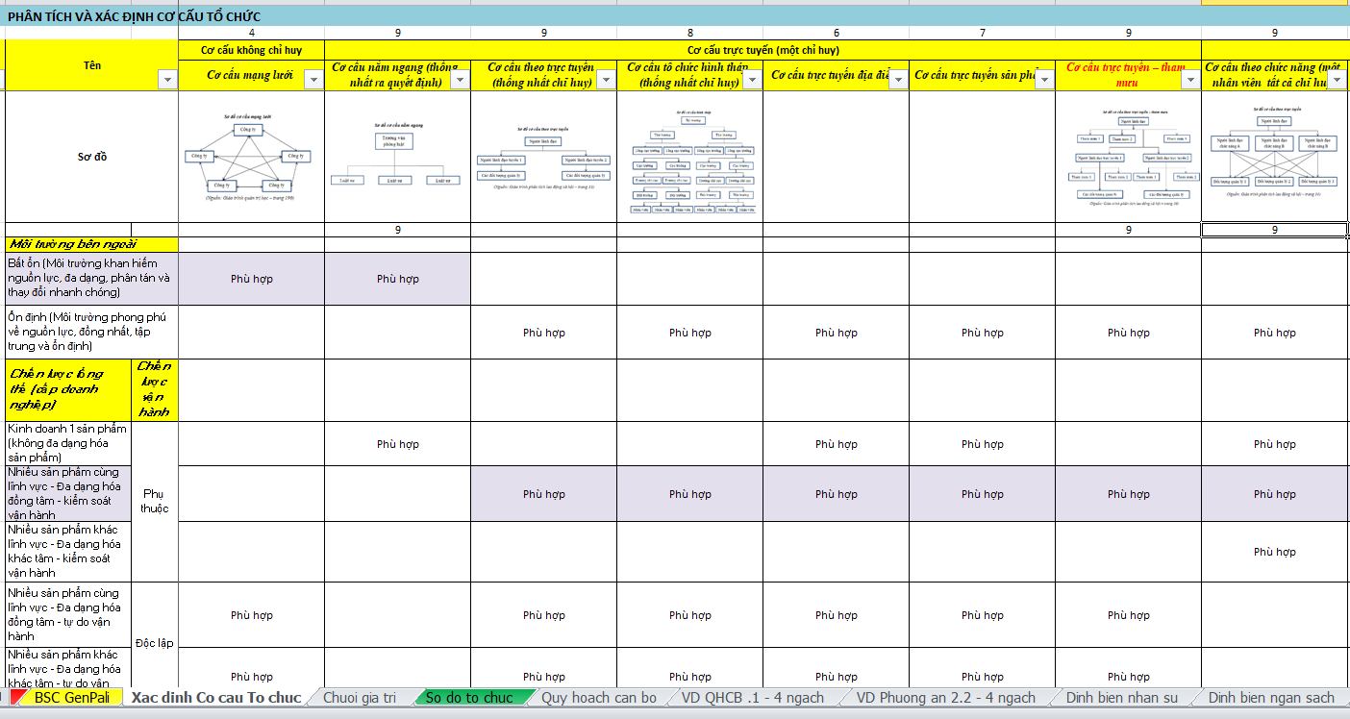Expand filter for Cơ cấu trực tuyến địa column
1350x719 pixels.
click(x=898, y=81)
